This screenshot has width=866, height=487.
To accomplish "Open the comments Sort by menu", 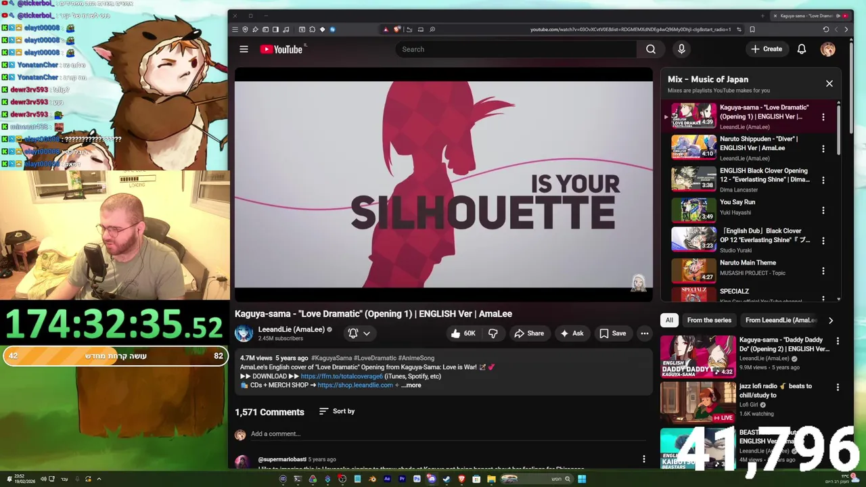I will tap(337, 411).
